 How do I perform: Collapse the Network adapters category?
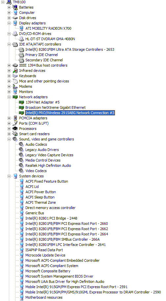click(9, 97)
